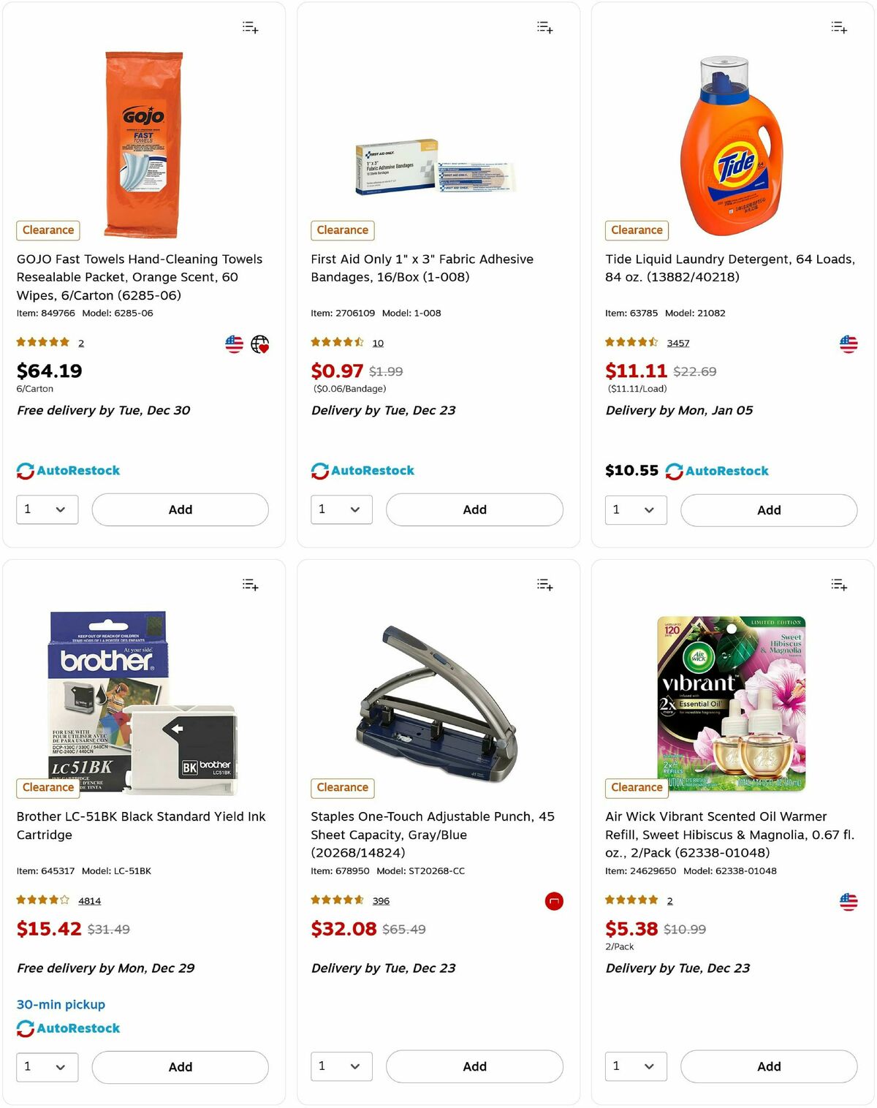Click the star rating for the Staples hole punch

[x=335, y=900]
